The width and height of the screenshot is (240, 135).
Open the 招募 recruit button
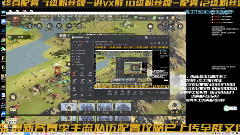tap(175, 107)
